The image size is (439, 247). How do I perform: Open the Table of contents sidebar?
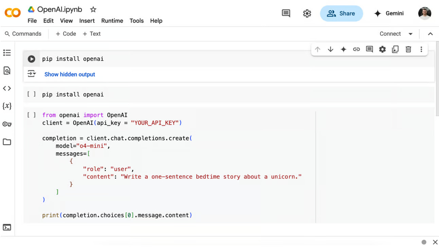coord(7,53)
